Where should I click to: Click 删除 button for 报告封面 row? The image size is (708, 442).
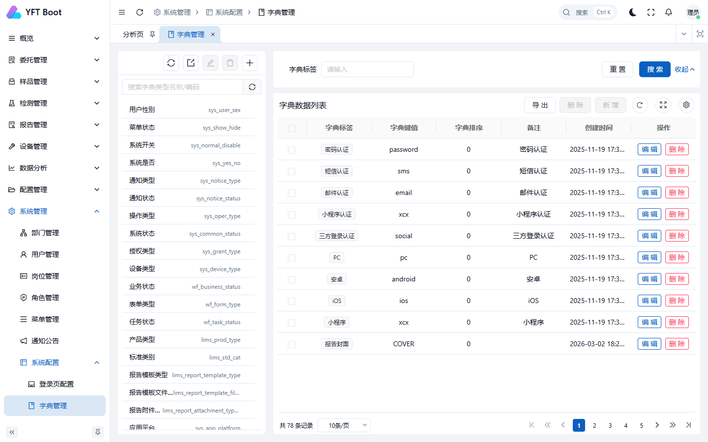(x=677, y=344)
